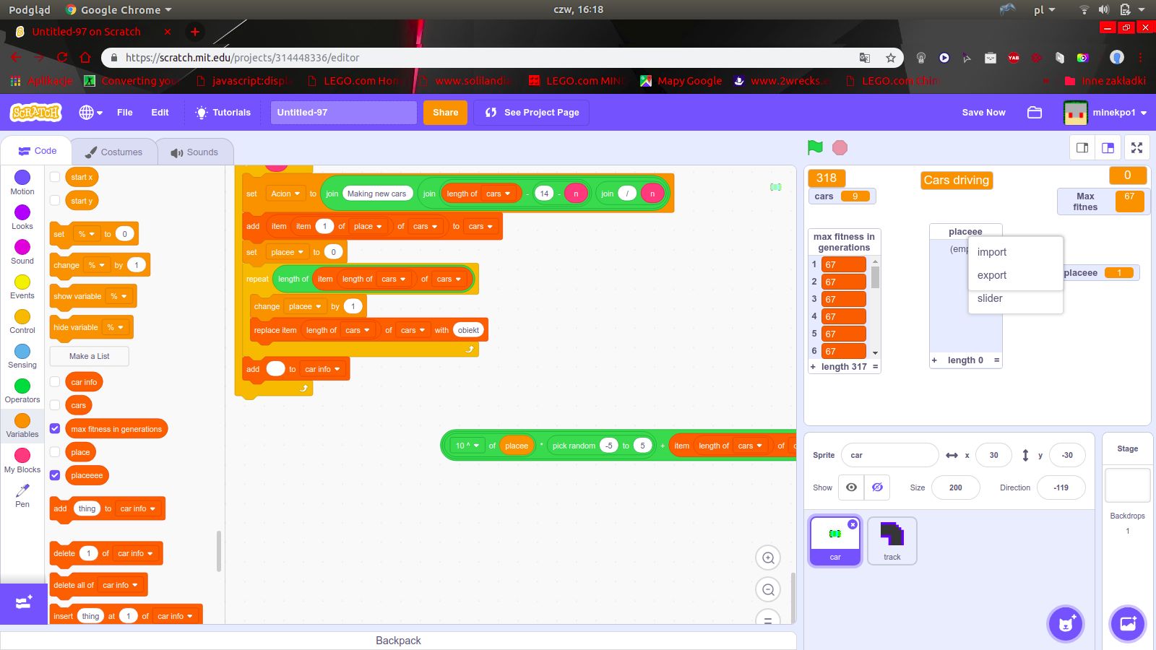Open the add extension button
This screenshot has height=650, width=1156.
tap(23, 603)
